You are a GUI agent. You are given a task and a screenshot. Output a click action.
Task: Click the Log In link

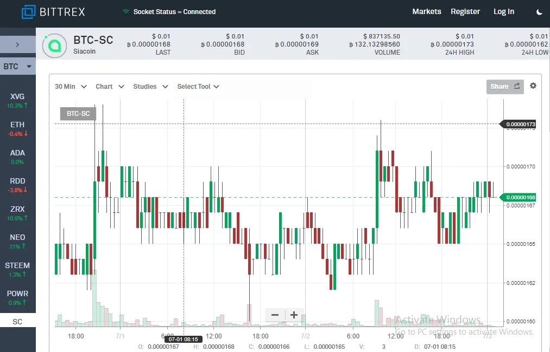pos(504,11)
